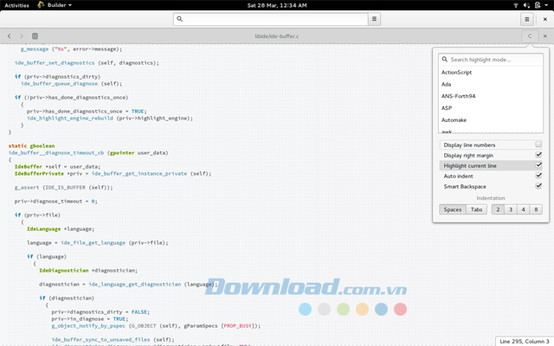Choose Automake from the language list

[455, 119]
